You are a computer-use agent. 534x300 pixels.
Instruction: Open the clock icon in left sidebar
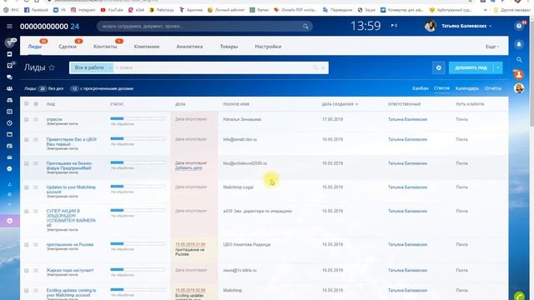click(9, 122)
